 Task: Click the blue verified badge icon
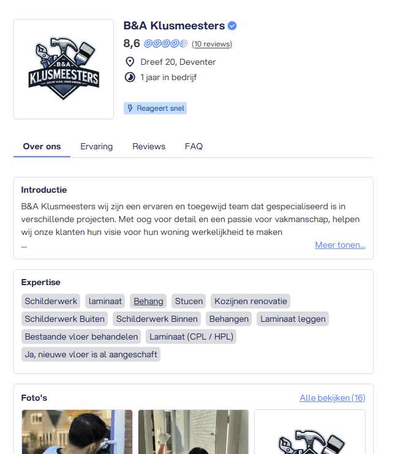[x=232, y=26]
